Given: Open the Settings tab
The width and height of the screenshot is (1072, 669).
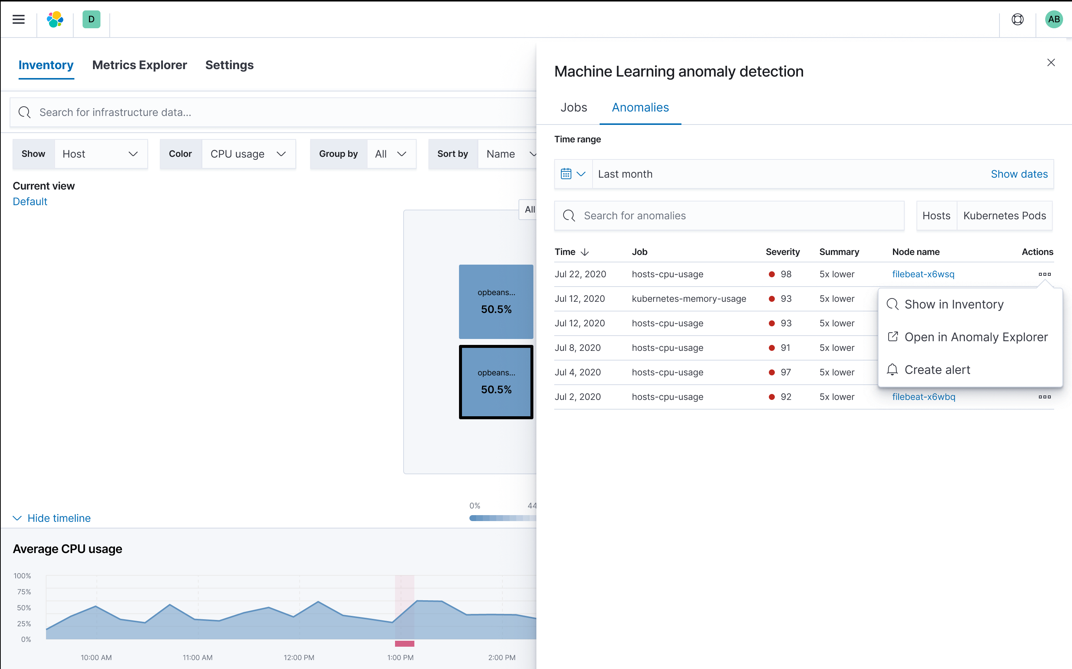Looking at the screenshot, I should 230,65.
